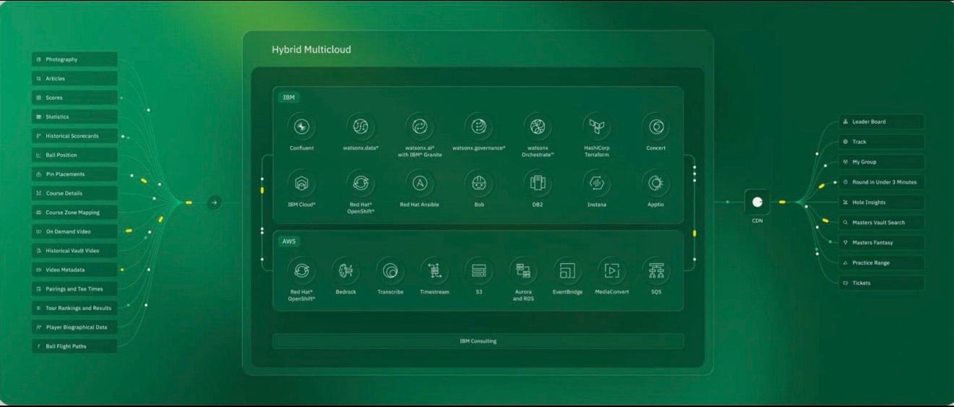Select the watsonx Orchestrate icon
The height and width of the screenshot is (407, 954).
coord(538,127)
